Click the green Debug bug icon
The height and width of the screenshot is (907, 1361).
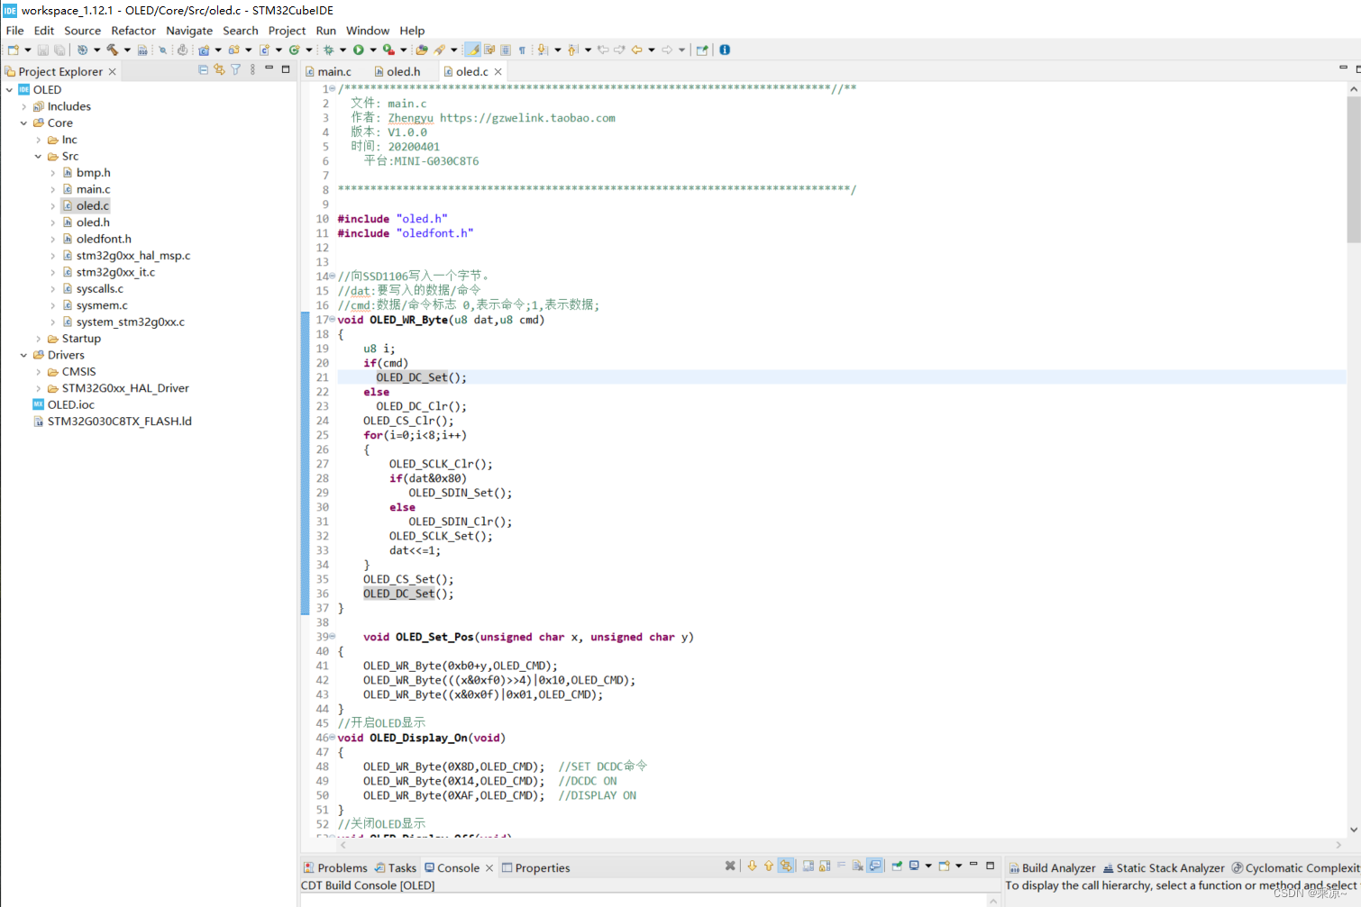329,50
